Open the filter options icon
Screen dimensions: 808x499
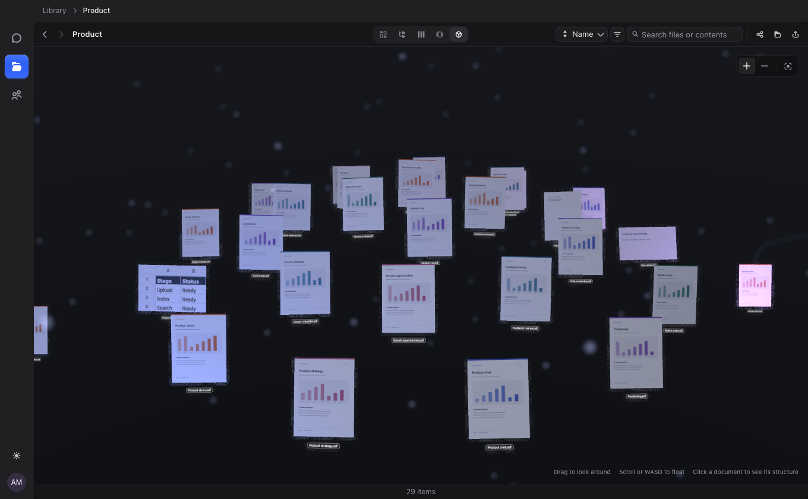click(617, 34)
